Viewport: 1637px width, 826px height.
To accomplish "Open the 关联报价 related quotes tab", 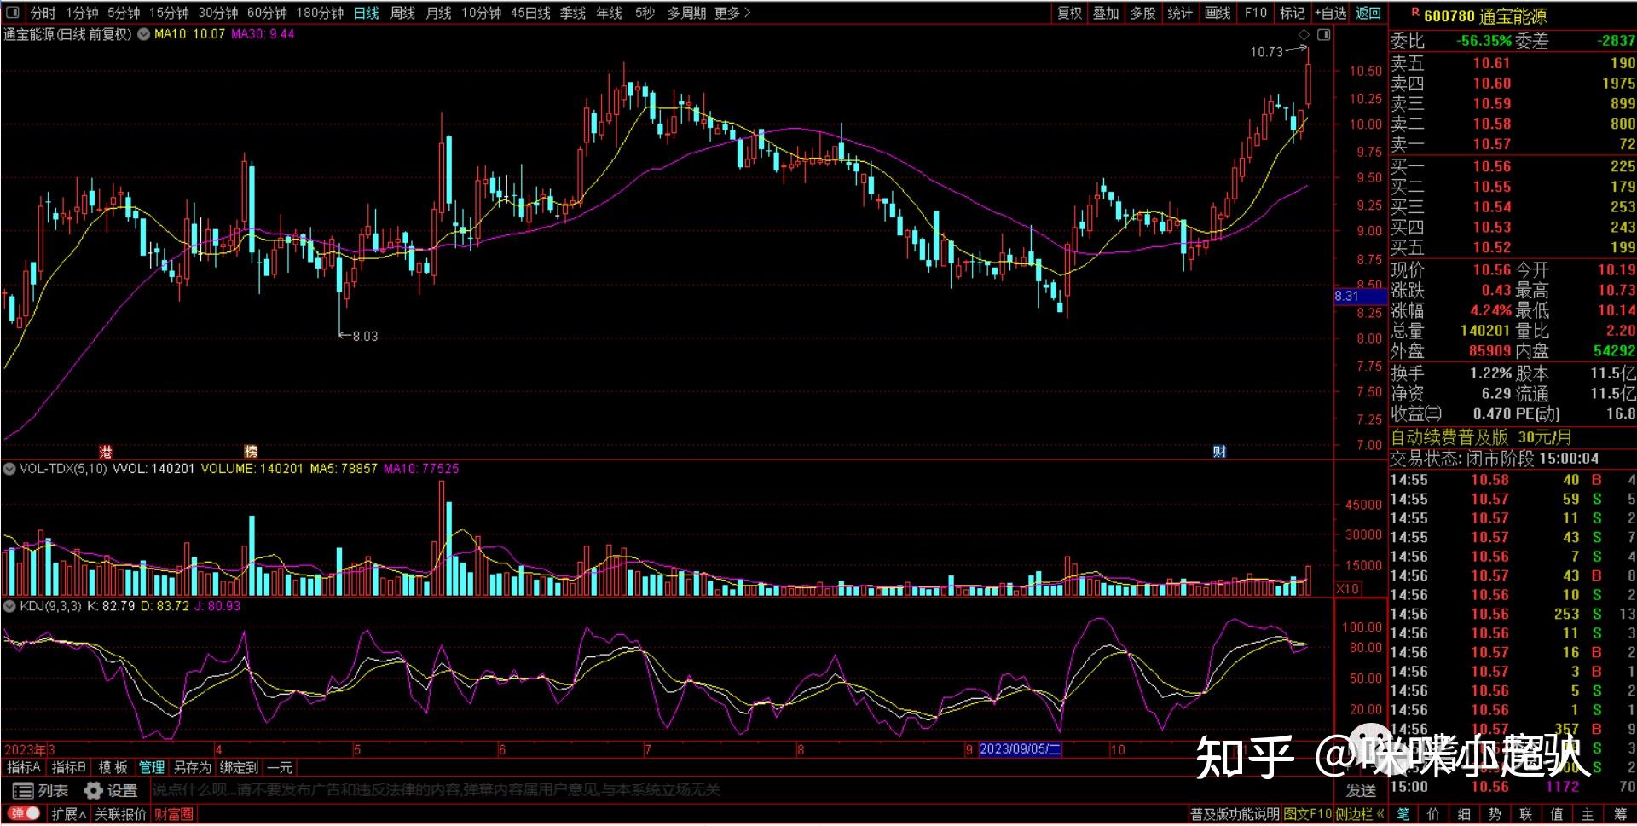I will (x=120, y=814).
